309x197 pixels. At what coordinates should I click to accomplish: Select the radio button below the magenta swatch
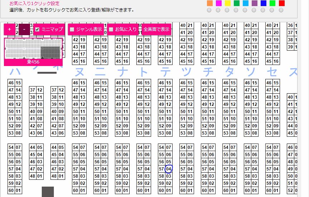coord(218,10)
